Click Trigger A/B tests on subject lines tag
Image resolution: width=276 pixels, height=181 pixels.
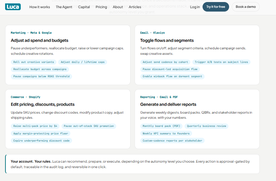point(221,62)
